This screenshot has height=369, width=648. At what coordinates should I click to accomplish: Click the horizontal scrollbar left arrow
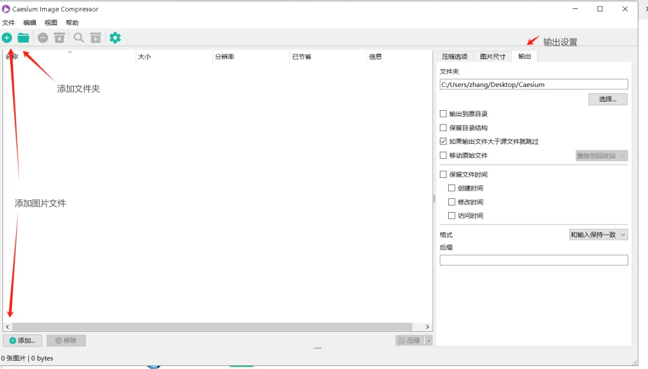coord(7,326)
